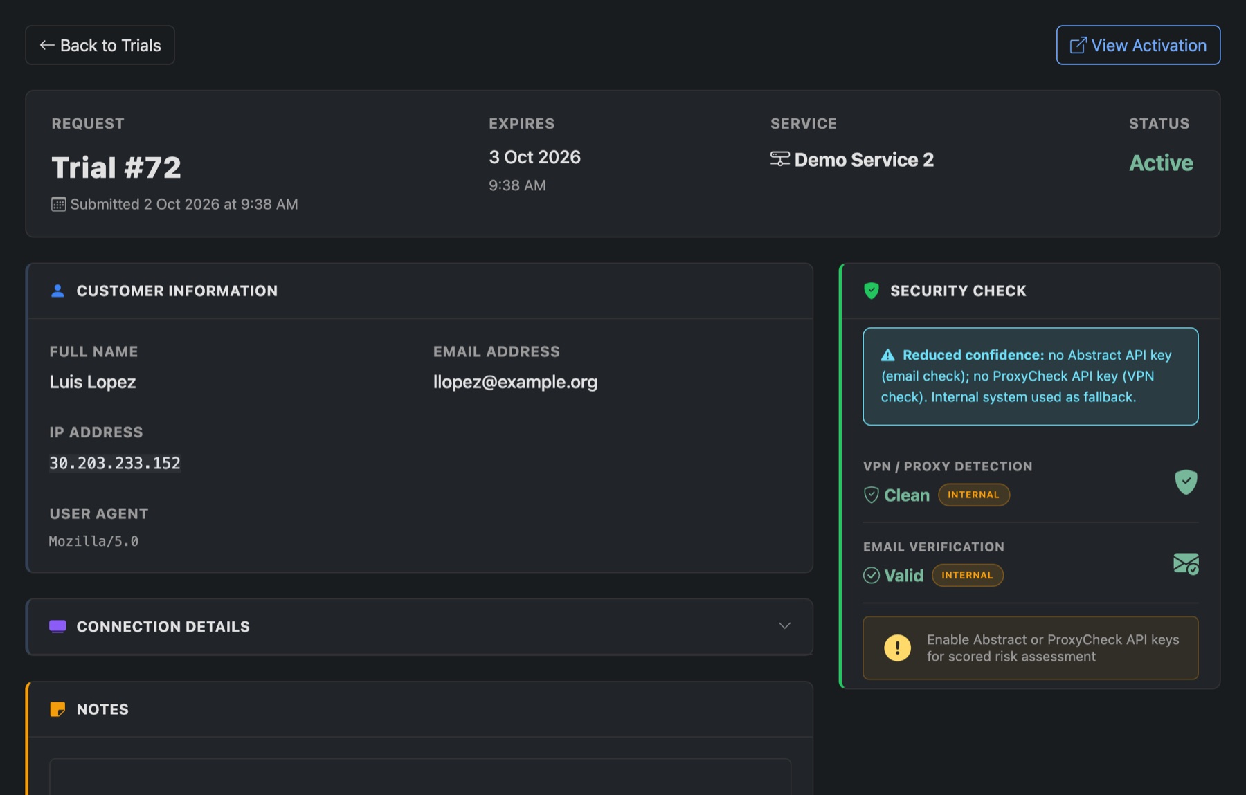Click the Clean VPN detection result
The image size is (1246, 795).
[907, 495]
